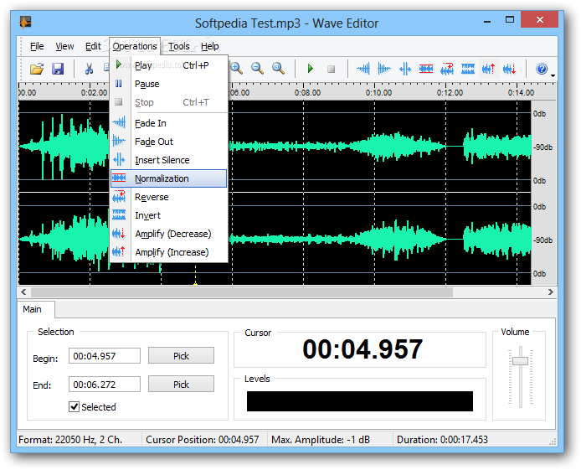The image size is (581, 470).
Task: Click the Amplify Increase toolbar icon
Action: [489, 69]
